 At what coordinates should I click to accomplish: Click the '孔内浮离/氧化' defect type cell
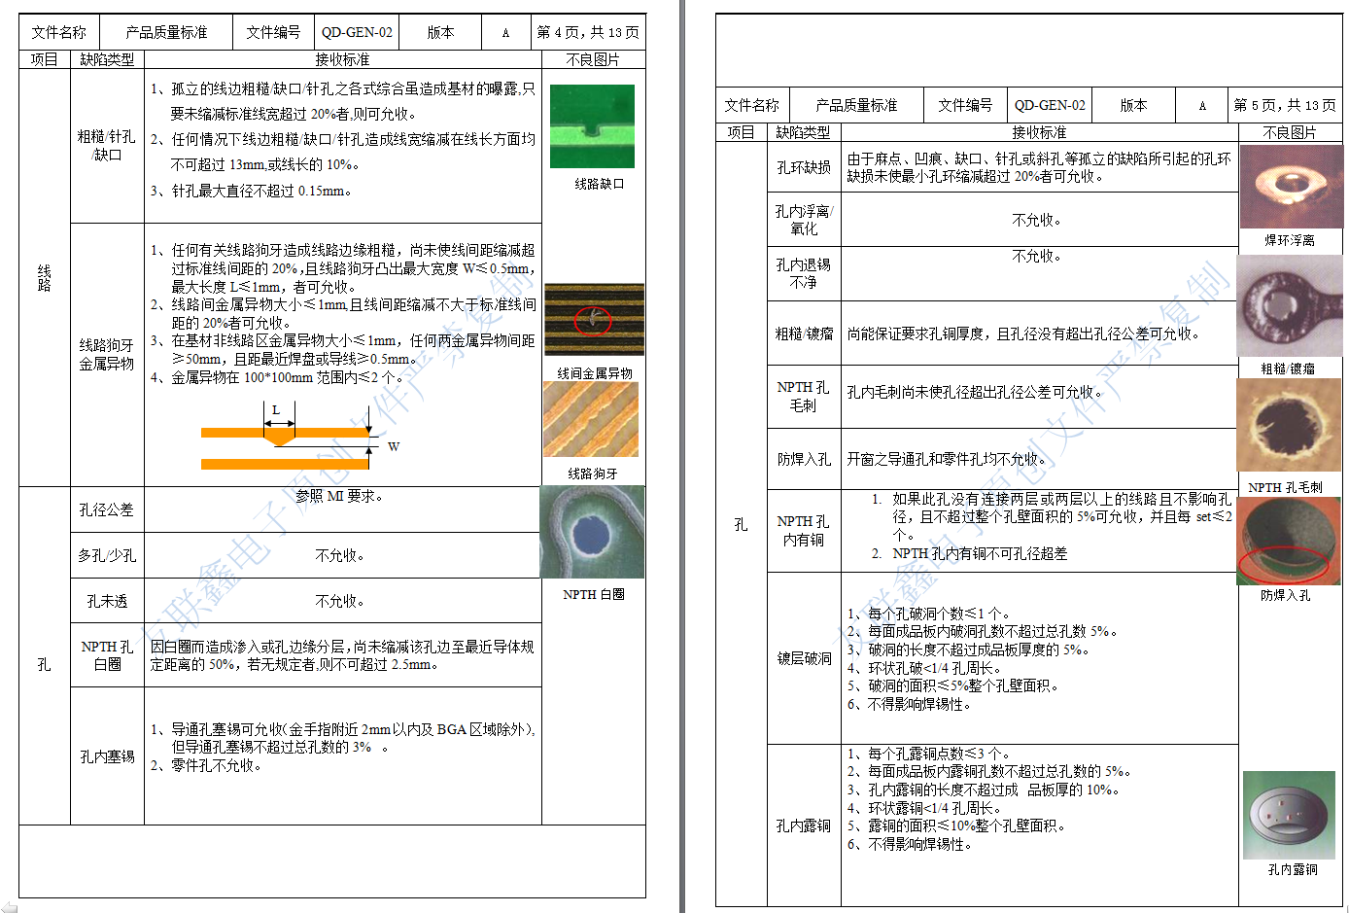pos(804,220)
